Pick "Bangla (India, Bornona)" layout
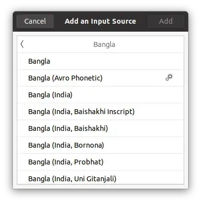The width and height of the screenshot is (201, 203). point(101,145)
